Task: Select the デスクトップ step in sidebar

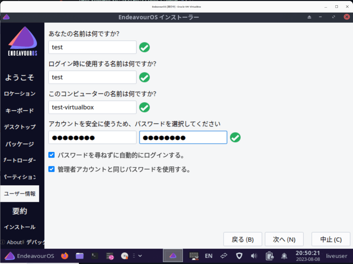Action: coord(20,127)
